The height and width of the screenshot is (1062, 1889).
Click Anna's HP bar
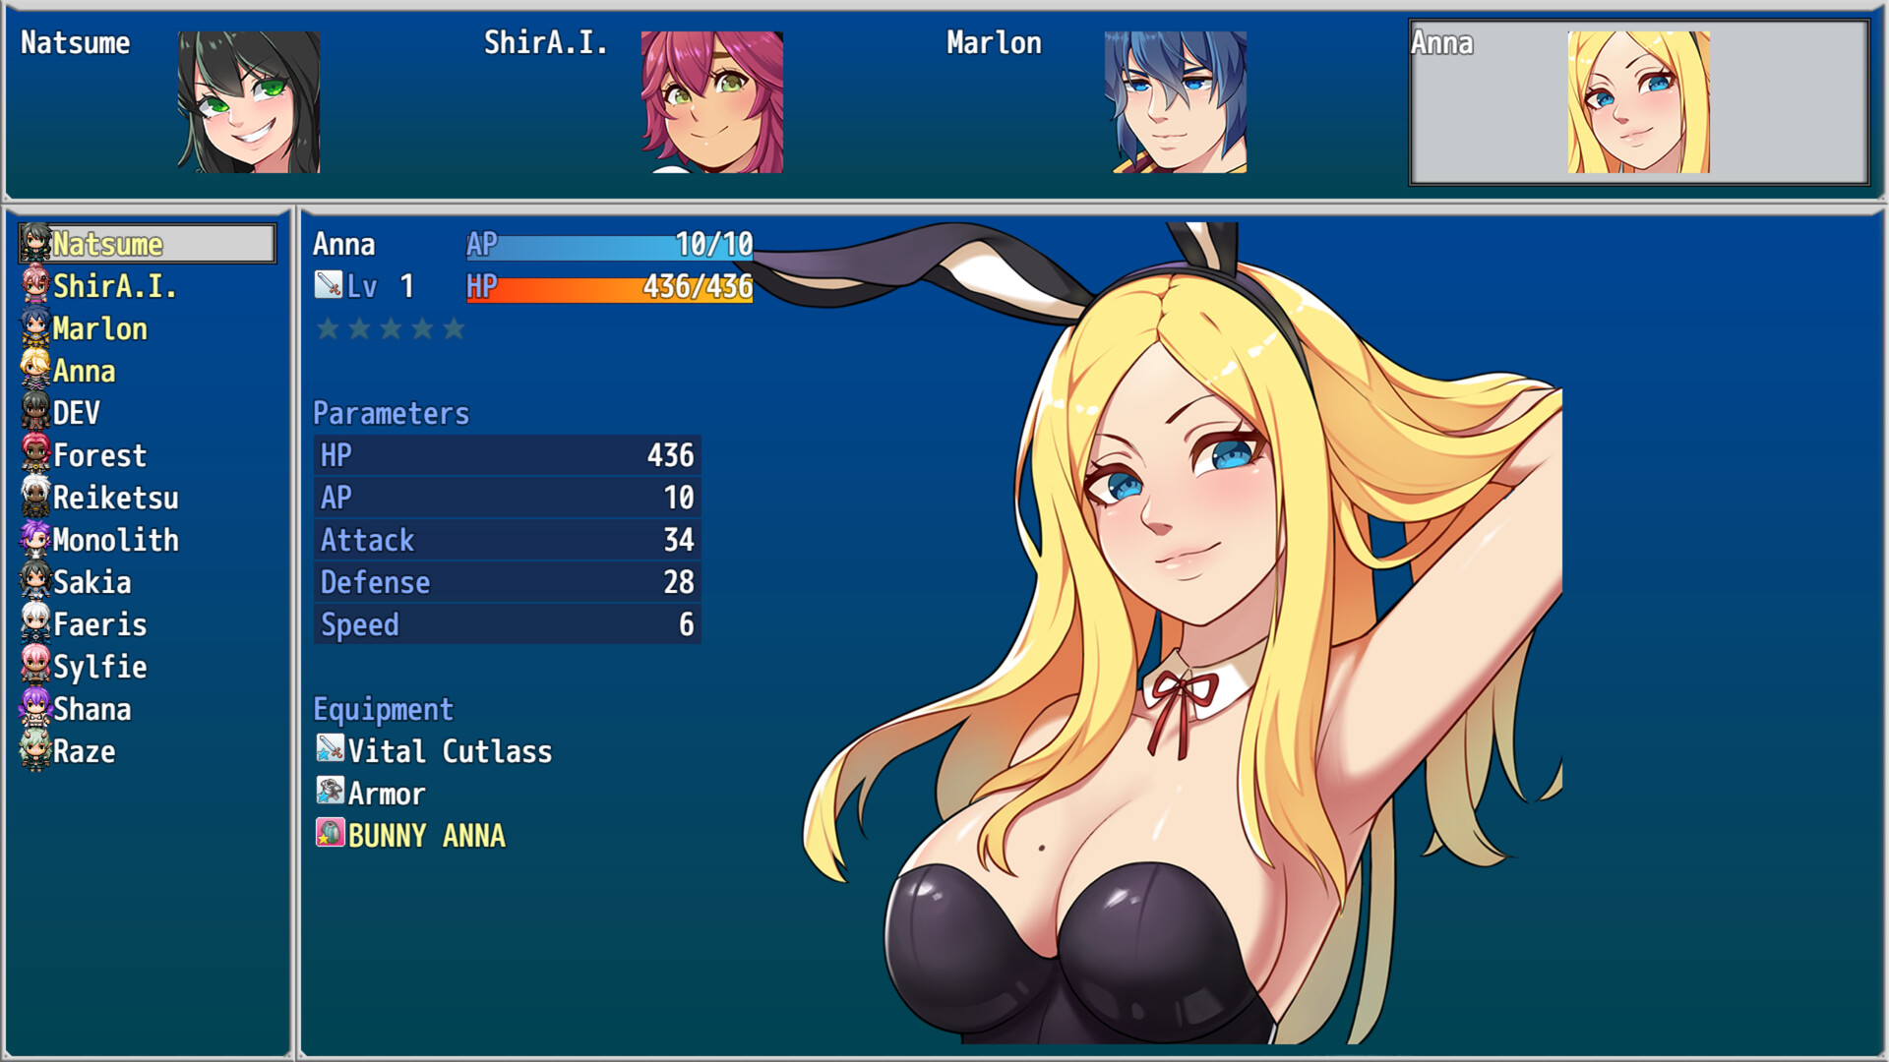tap(608, 287)
